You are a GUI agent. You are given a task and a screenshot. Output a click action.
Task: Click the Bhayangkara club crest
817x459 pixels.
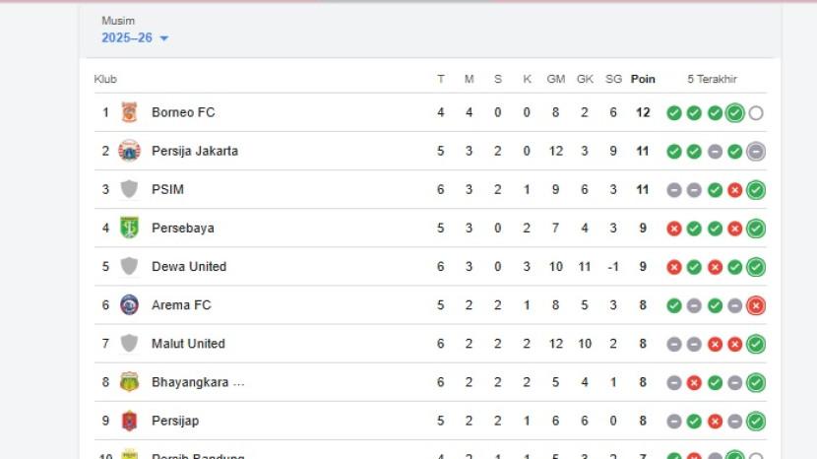(x=129, y=382)
